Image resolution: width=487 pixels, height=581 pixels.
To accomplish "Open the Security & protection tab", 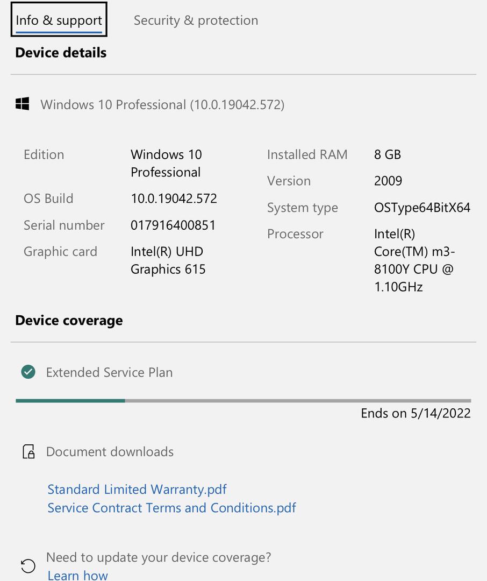I will [196, 20].
